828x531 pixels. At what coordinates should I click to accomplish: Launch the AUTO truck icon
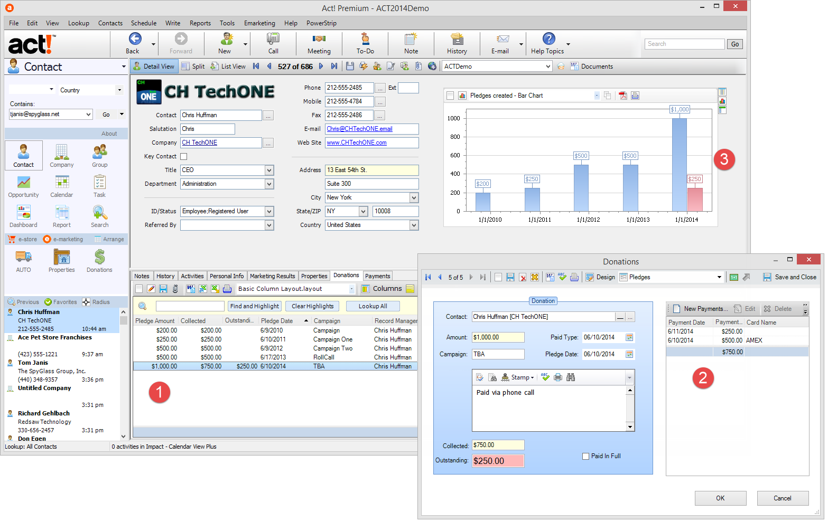23,261
